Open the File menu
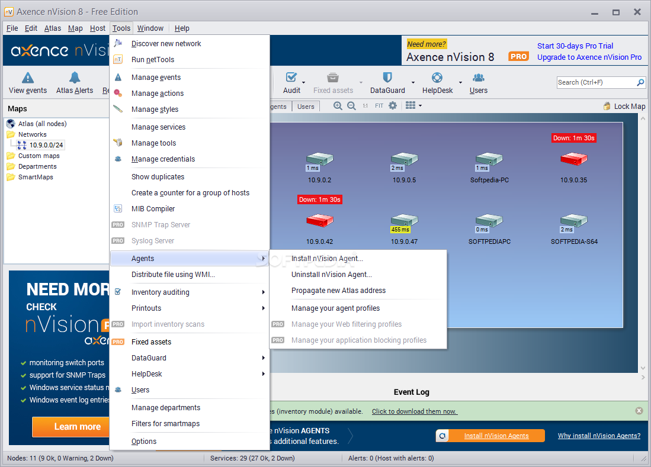 pos(12,28)
